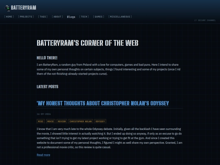The image size is (220, 165).
Task: Open the BATTERYRAM site title link
Action: pyautogui.click(x=24, y=8)
